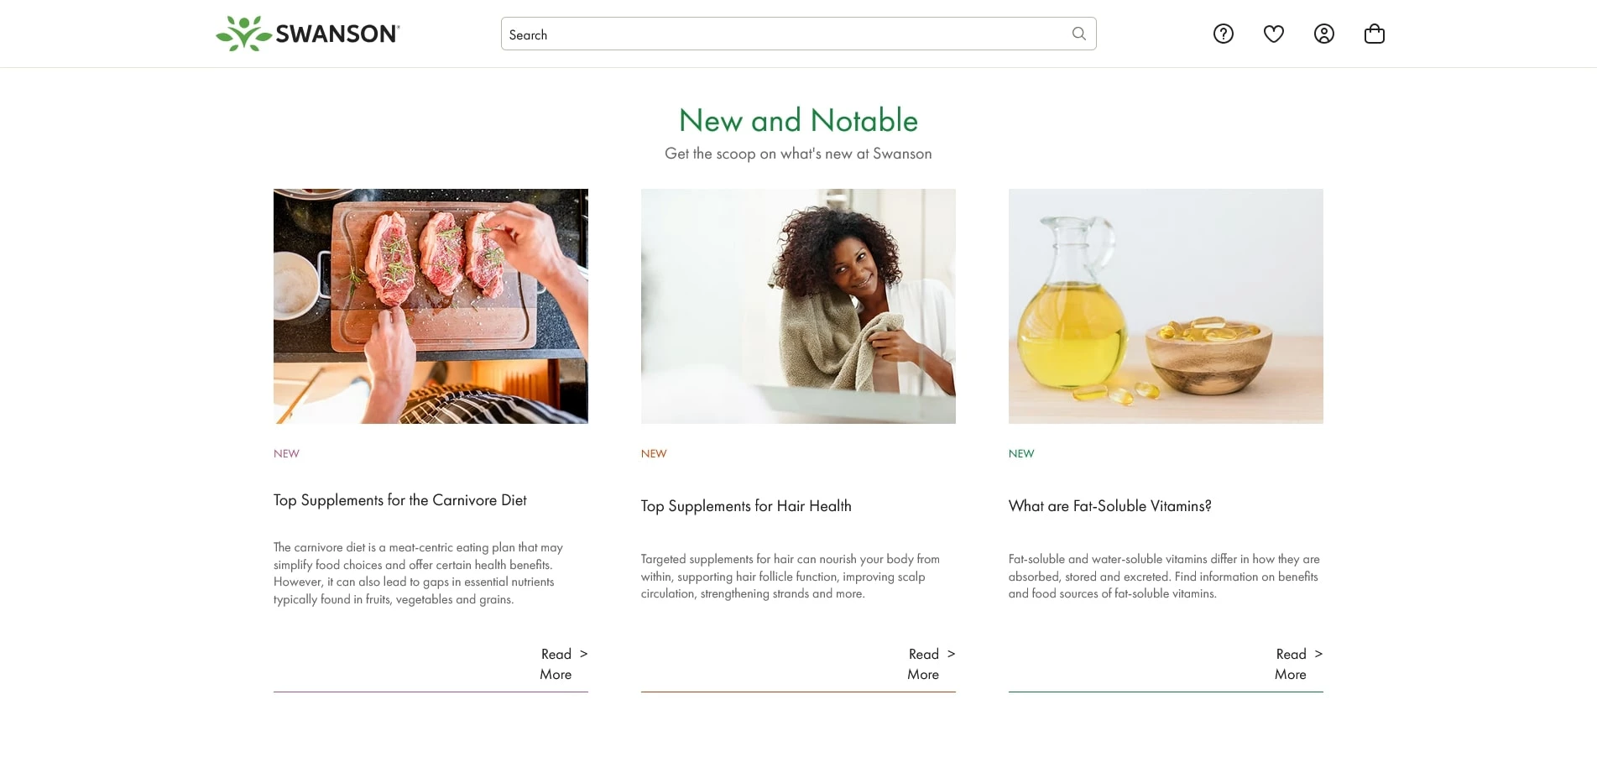Open the oil and capsules image

tap(1166, 306)
